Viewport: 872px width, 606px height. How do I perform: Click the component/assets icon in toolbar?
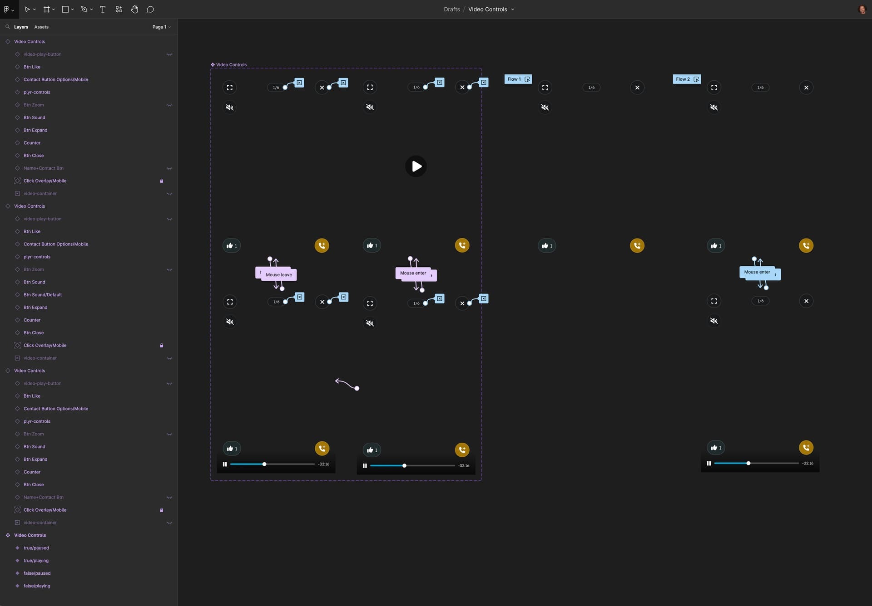point(119,9)
